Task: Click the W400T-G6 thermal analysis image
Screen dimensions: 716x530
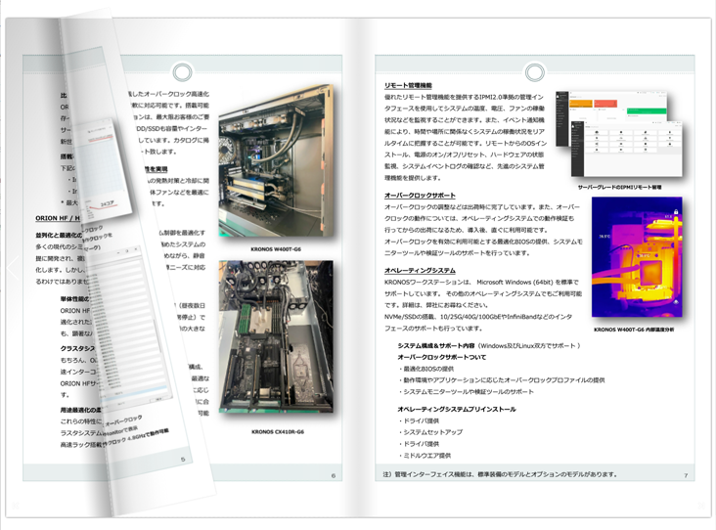Action: (637, 257)
